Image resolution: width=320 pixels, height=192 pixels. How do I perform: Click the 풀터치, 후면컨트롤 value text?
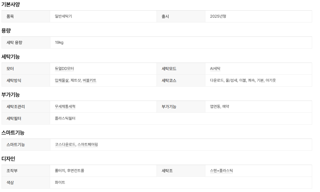(x=69, y=171)
